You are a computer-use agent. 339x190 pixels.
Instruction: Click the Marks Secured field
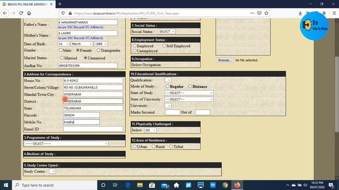tap(172, 112)
